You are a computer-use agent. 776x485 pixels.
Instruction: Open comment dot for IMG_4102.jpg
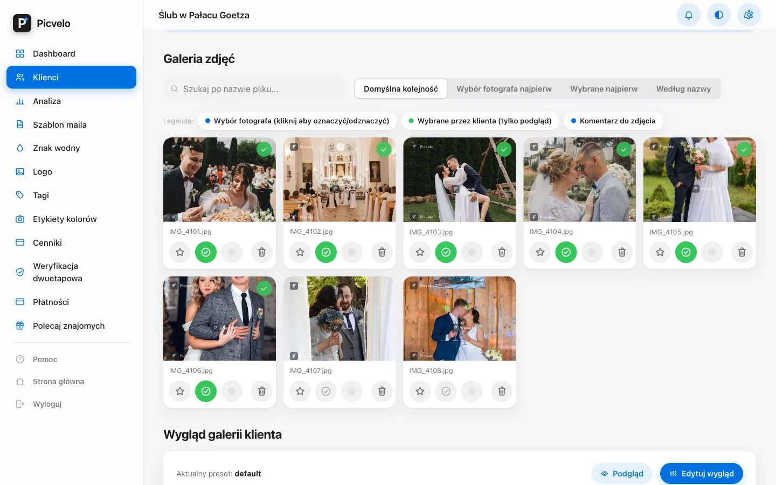click(352, 252)
